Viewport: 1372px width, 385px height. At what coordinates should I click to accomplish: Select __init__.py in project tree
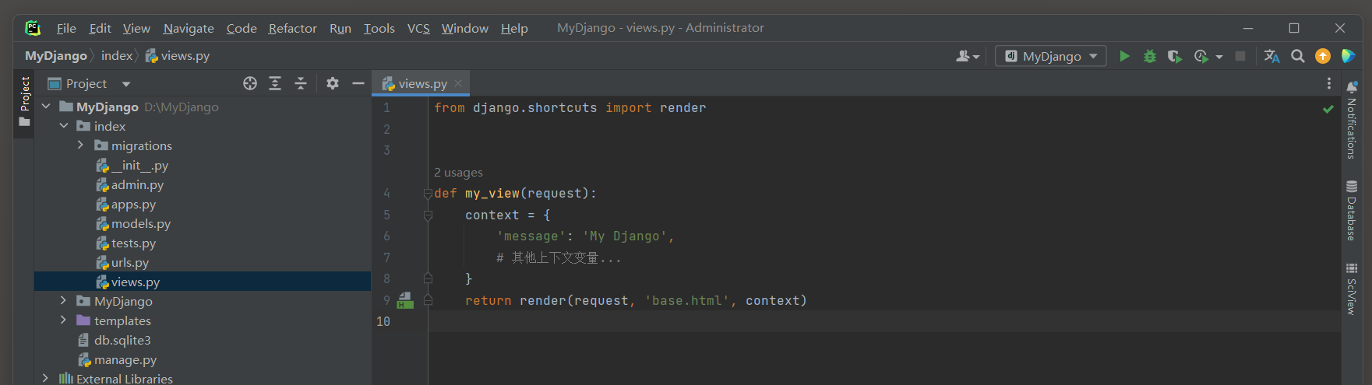pos(132,165)
